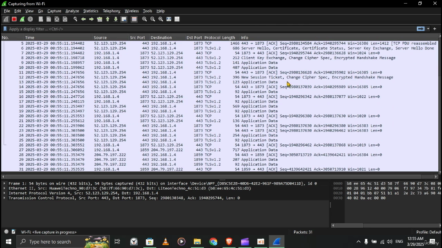The height and width of the screenshot is (248, 442).
Task: Open Go to specified packet
Action: (99, 19)
